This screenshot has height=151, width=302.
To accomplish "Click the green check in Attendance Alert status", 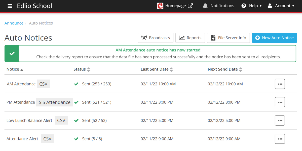I will click(x=76, y=139).
